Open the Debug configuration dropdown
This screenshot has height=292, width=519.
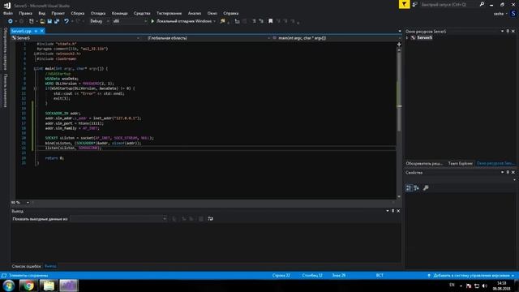[99, 21]
